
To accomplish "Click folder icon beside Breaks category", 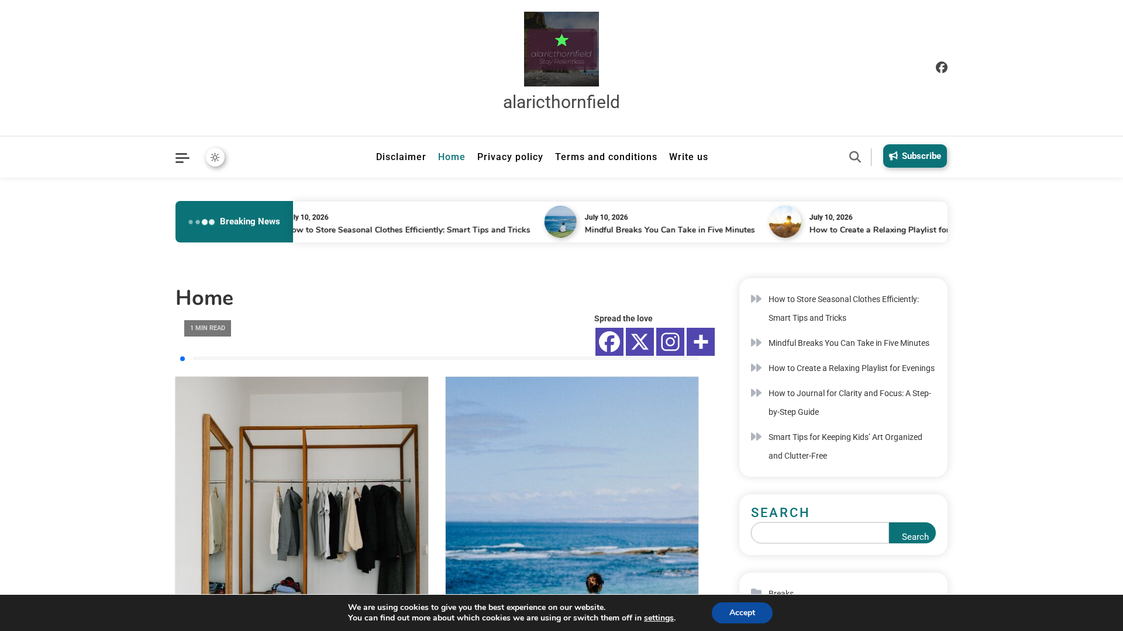I will pyautogui.click(x=756, y=592).
